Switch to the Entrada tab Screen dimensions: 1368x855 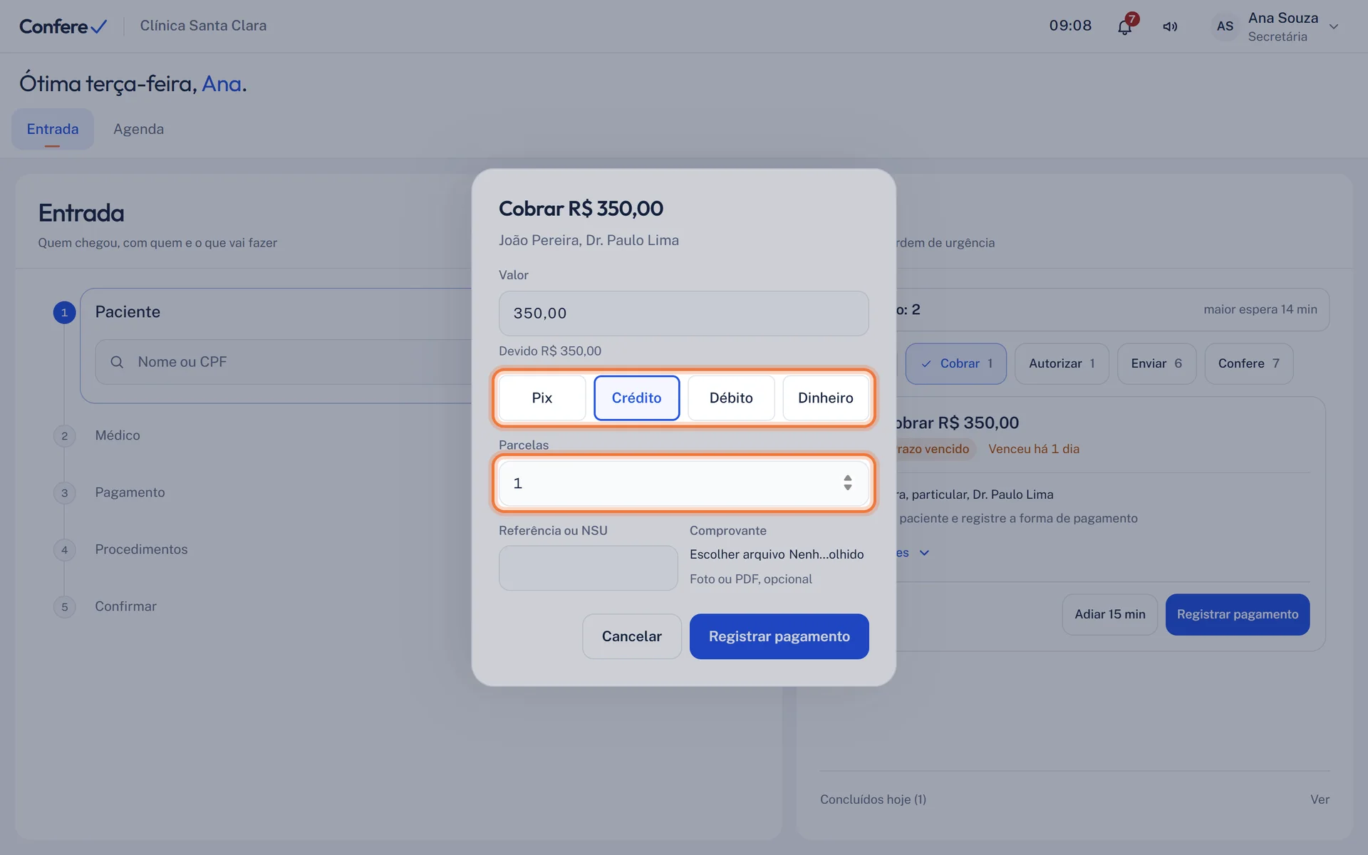point(53,129)
